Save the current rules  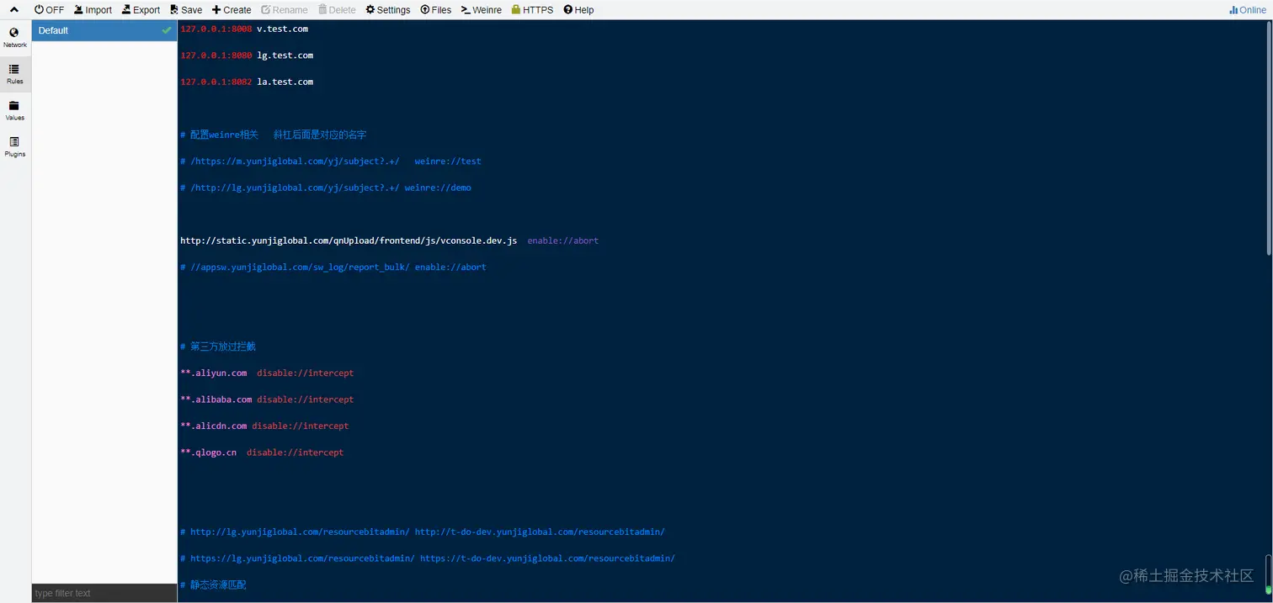tap(186, 10)
